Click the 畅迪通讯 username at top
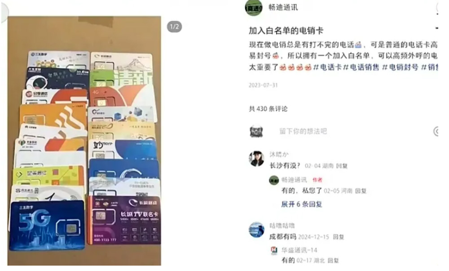The image size is (449, 271). (x=283, y=8)
